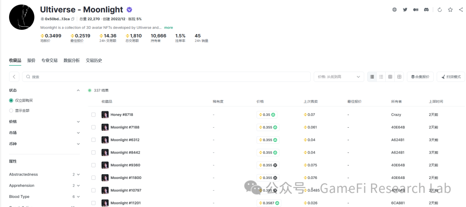Click marketplace icon on Moonlight #7188 price

(275, 127)
